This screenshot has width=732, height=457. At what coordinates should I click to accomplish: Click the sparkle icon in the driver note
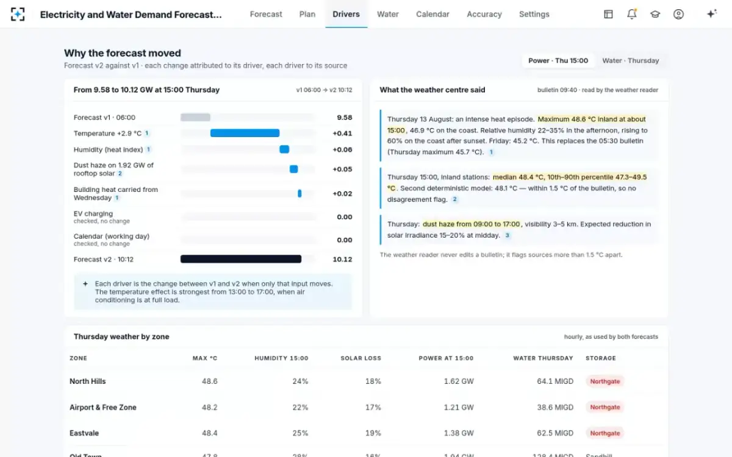[85, 284]
